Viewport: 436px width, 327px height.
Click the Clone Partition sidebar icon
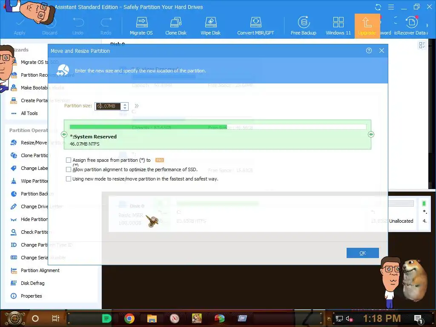[14, 155]
